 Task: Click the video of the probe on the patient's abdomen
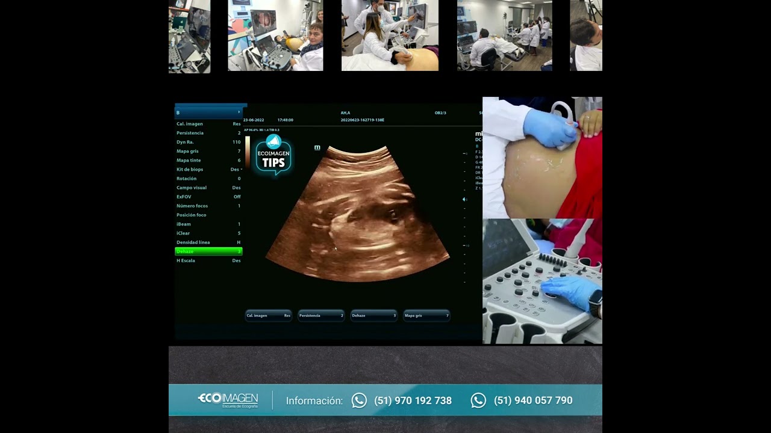click(x=542, y=158)
